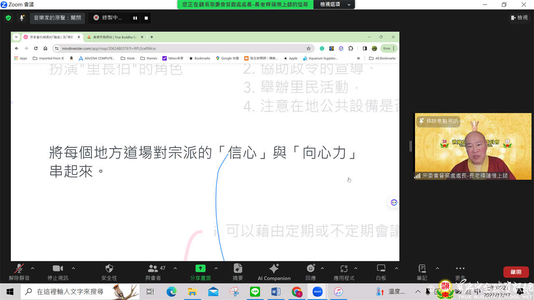Expand the 檢視選項 view options dropdown
Screen dimensions: 534x300
tap(335, 4)
